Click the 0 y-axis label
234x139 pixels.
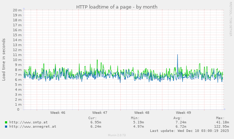click(18, 110)
